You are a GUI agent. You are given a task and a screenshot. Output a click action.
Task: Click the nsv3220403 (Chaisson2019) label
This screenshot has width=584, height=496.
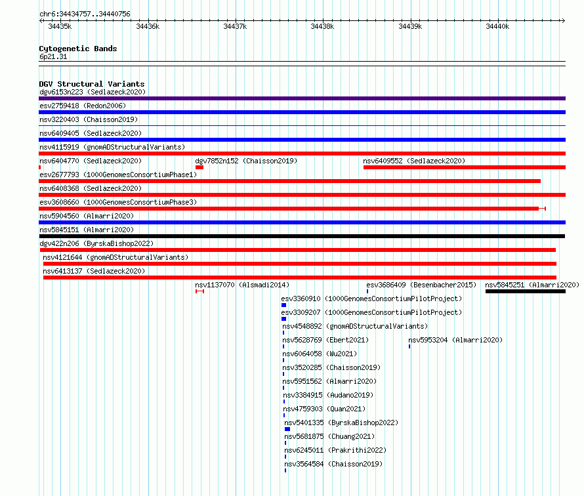point(89,119)
